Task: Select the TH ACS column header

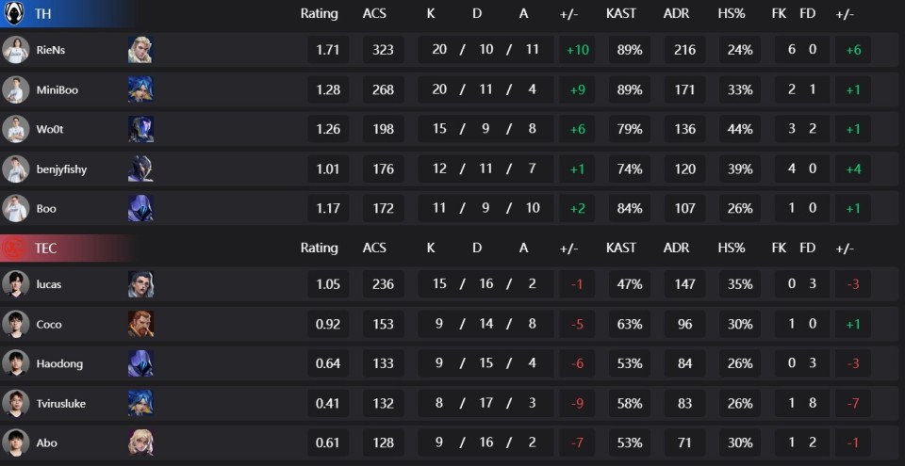Action: [374, 14]
